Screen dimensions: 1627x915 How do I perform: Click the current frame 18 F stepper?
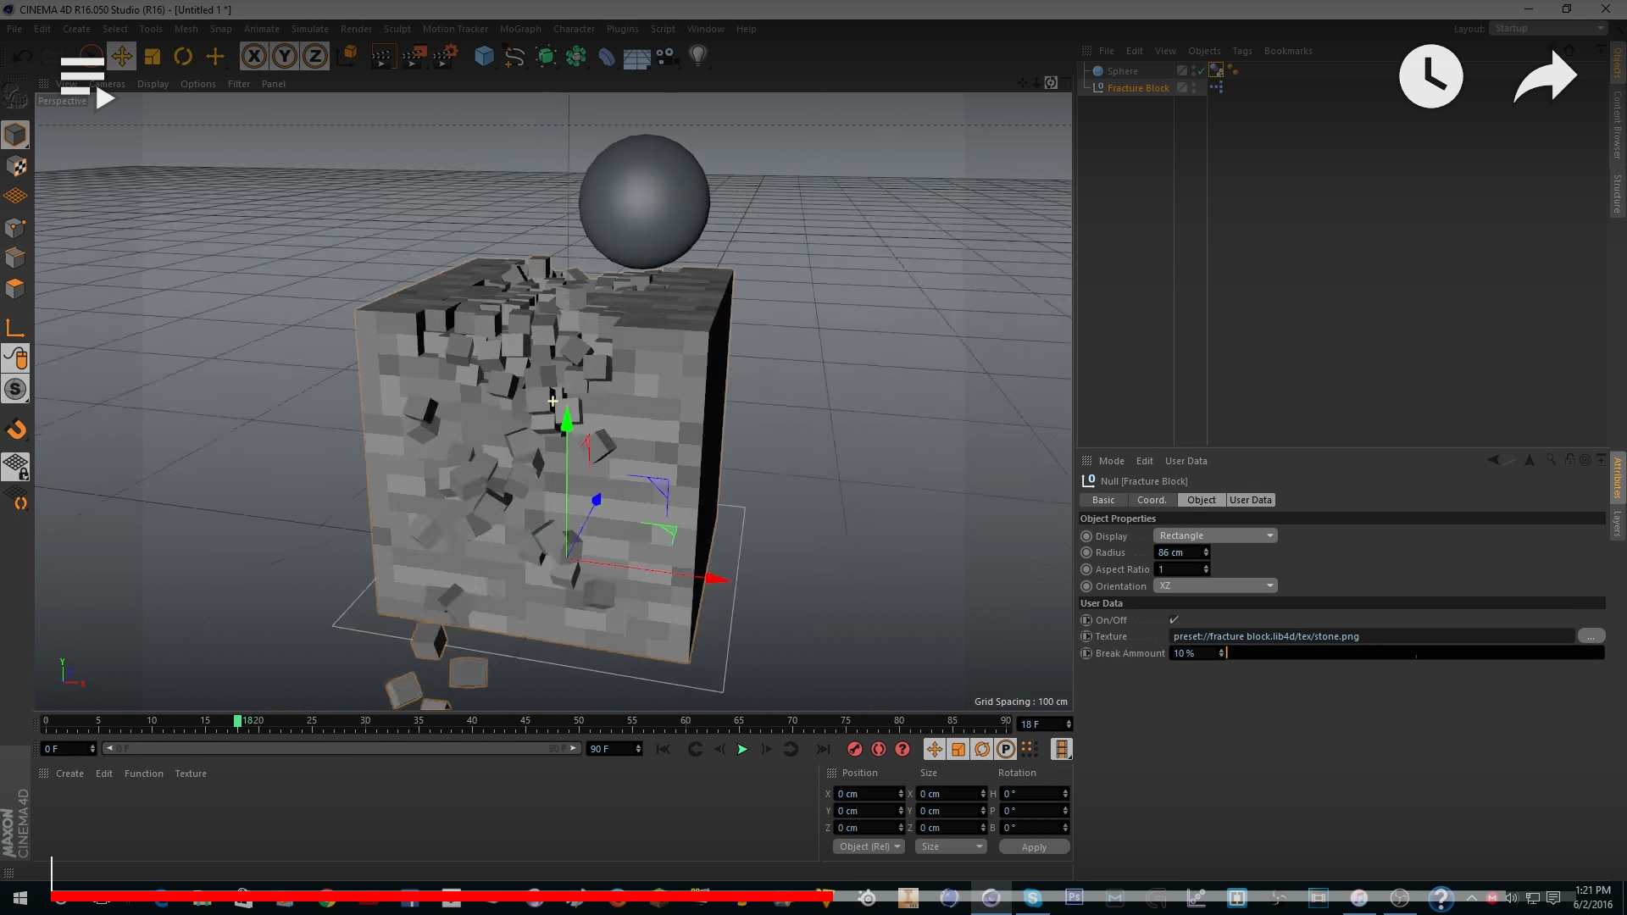point(1069,724)
